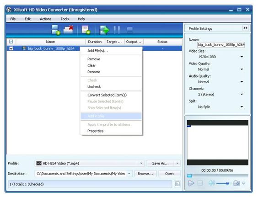Open the Save As dropdown arrow

[177, 163]
